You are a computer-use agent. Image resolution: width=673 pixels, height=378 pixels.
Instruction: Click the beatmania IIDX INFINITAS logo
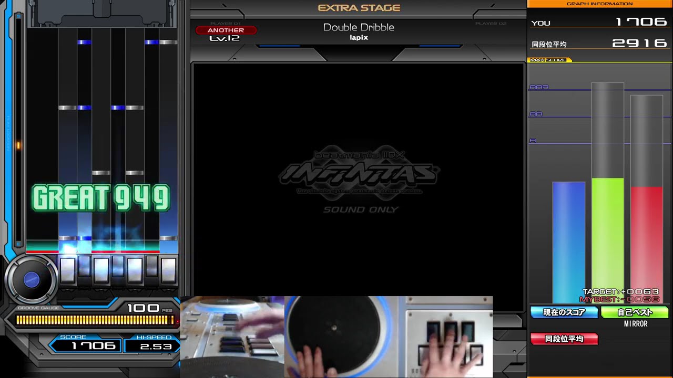(x=360, y=172)
